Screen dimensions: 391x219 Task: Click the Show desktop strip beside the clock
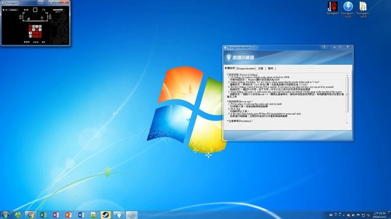pyautogui.click(x=390, y=215)
